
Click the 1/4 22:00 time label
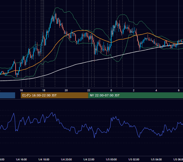89,159
